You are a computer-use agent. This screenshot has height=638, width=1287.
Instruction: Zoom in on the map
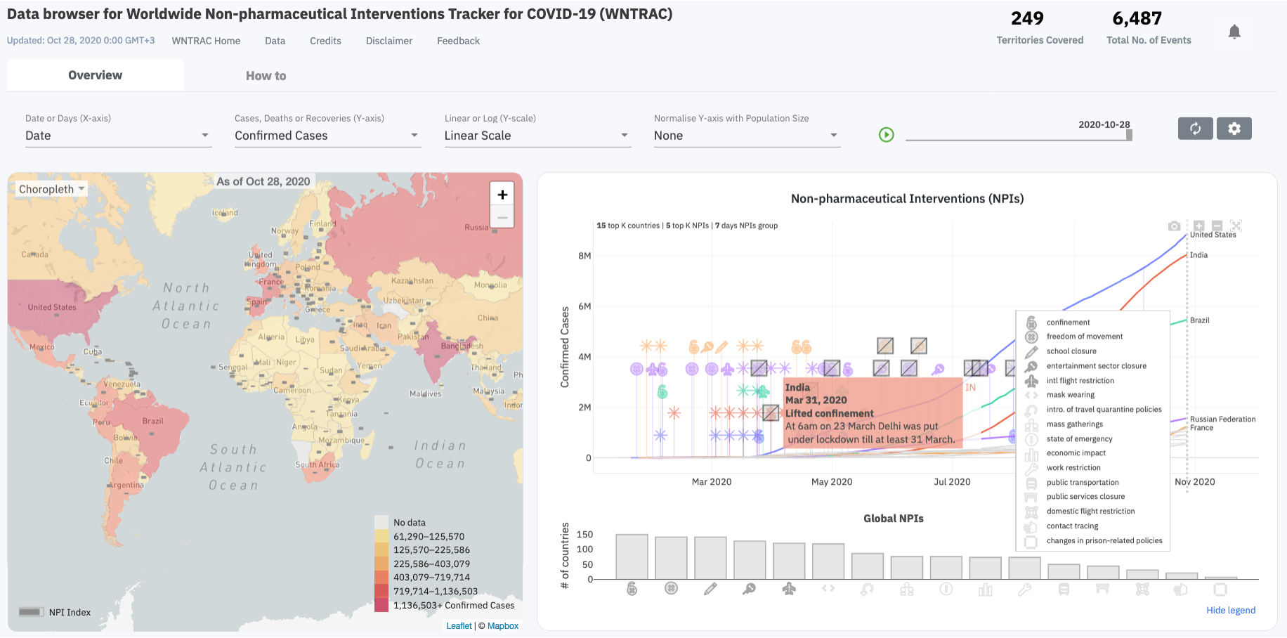[502, 195]
